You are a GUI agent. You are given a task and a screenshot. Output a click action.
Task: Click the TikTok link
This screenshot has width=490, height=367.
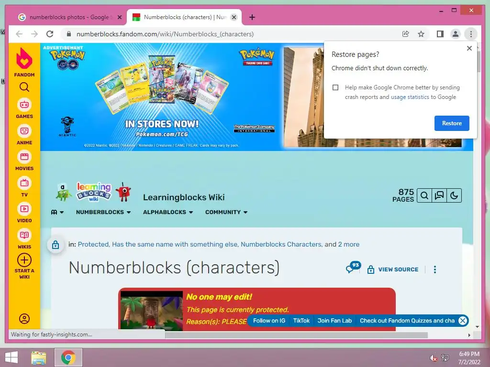(x=301, y=321)
